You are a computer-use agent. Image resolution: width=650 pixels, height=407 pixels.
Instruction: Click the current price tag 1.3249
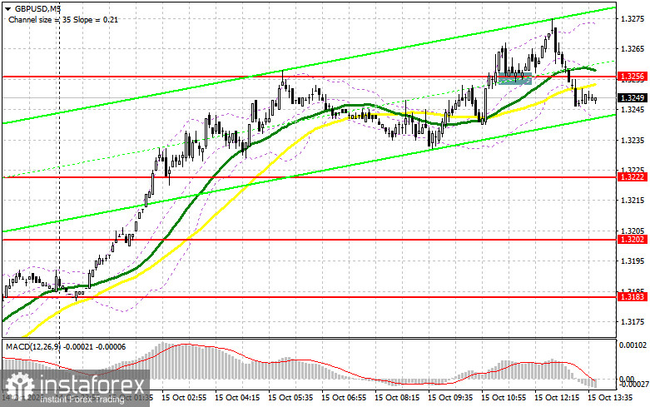(x=633, y=98)
